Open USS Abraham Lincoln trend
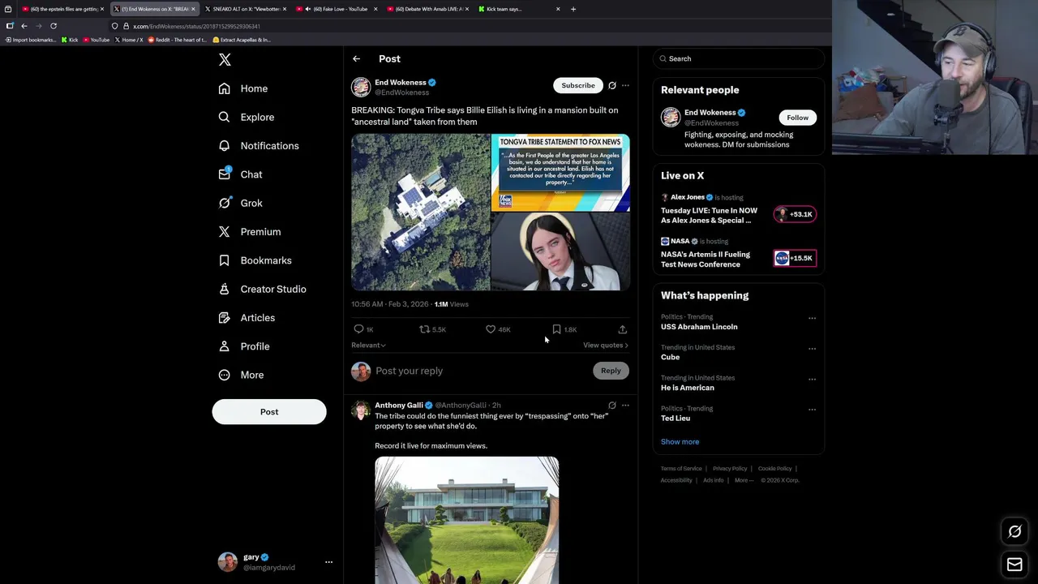The image size is (1038, 584). [699, 327]
